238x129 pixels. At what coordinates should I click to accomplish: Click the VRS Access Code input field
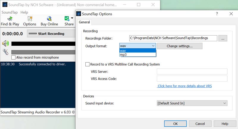point(192,79)
